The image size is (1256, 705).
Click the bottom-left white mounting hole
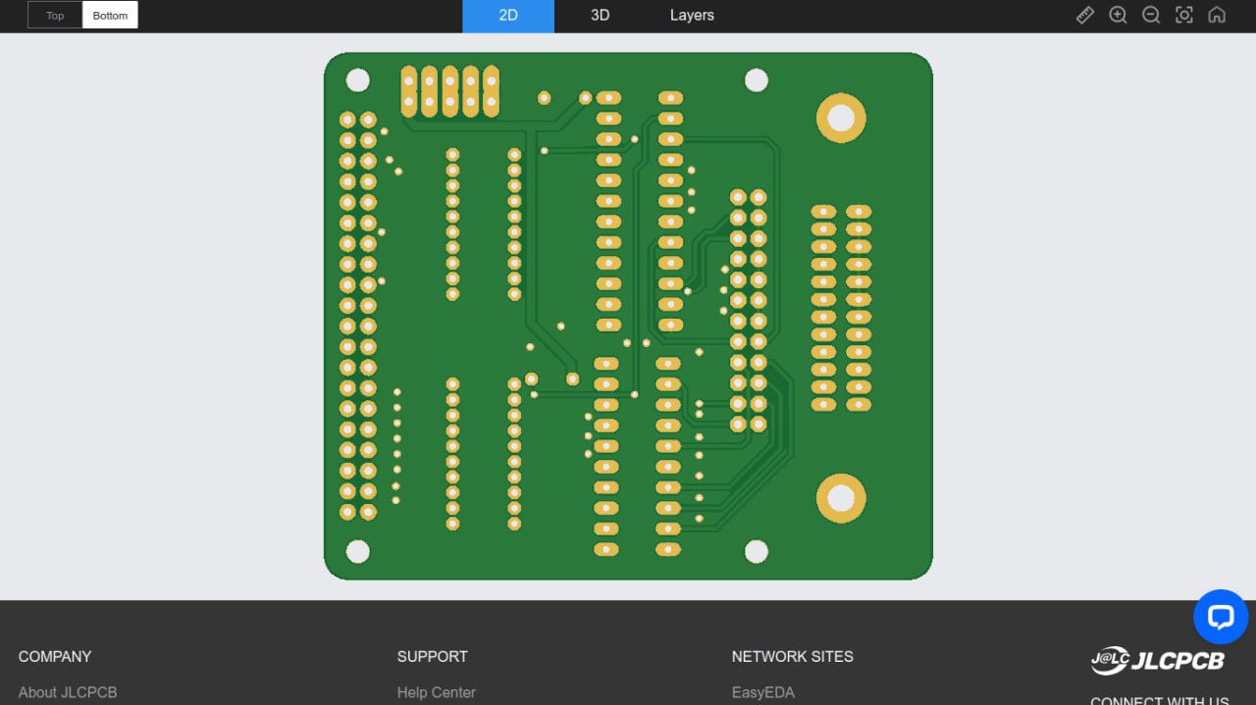tap(358, 551)
